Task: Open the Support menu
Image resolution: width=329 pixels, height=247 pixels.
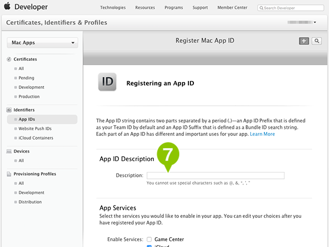Action: [x=200, y=7]
